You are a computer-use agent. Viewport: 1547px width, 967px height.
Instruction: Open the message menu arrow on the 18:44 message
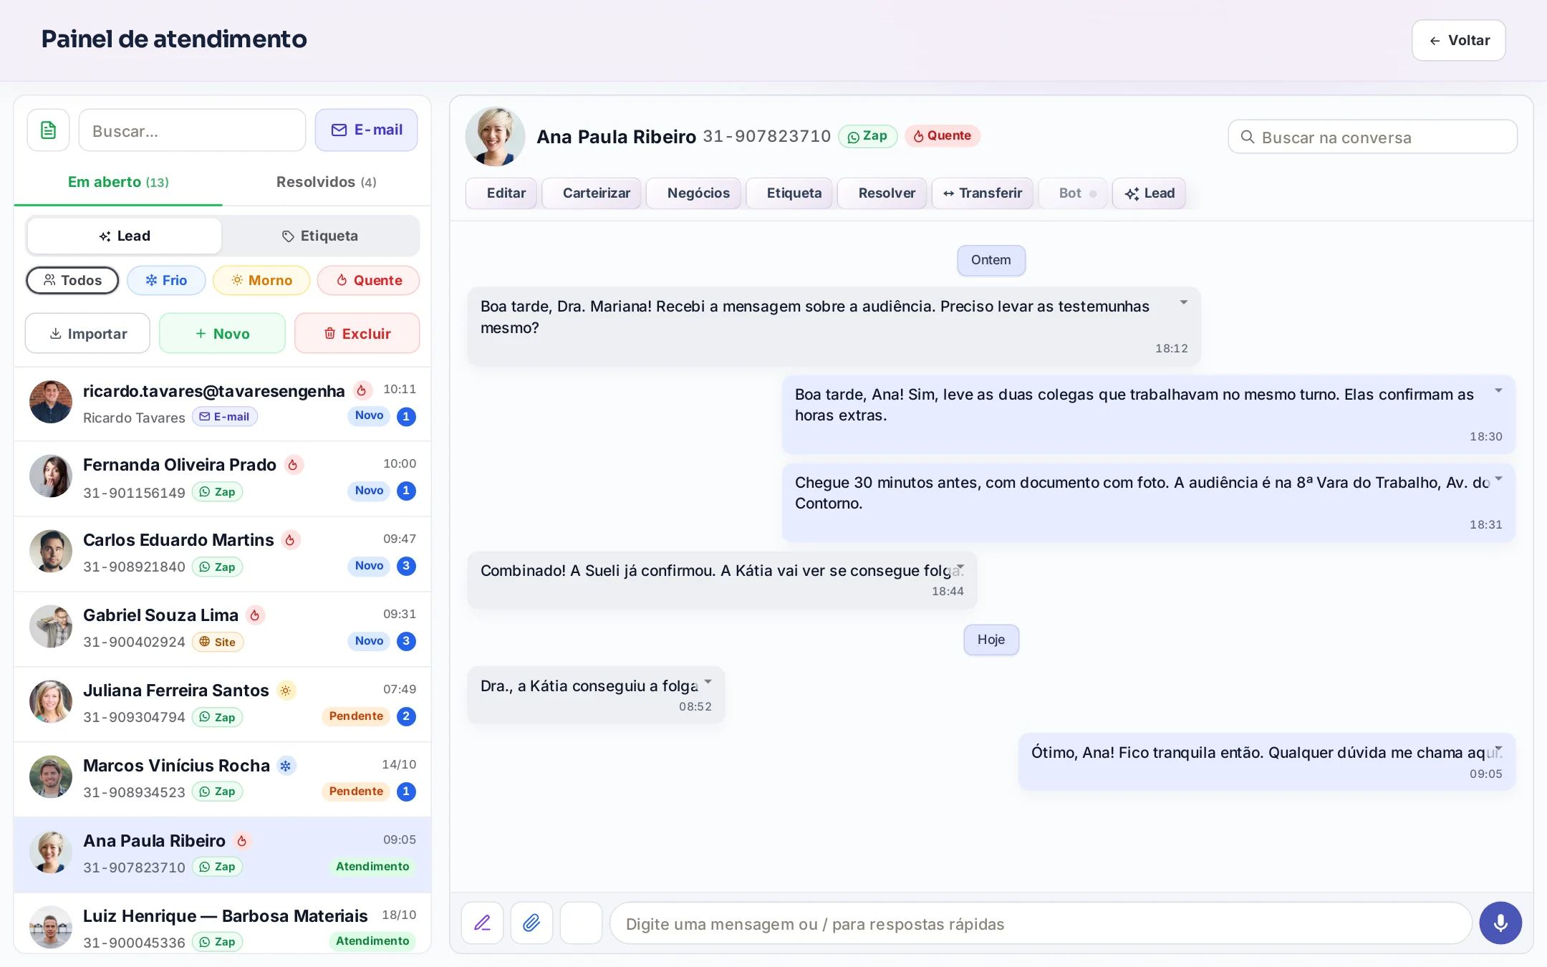(960, 567)
